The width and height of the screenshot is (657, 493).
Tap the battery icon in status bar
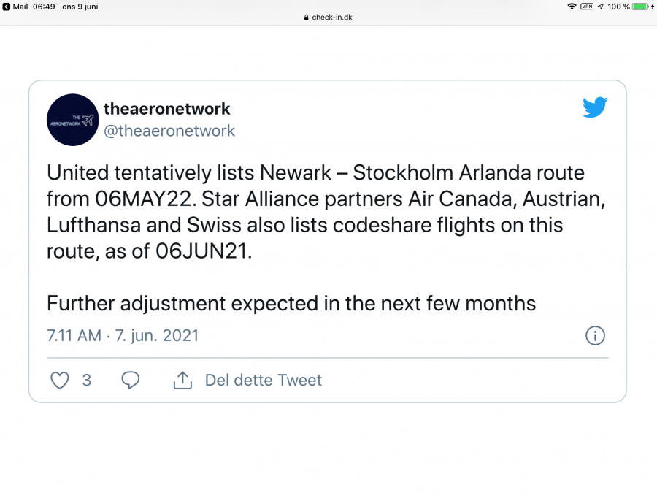point(640,7)
